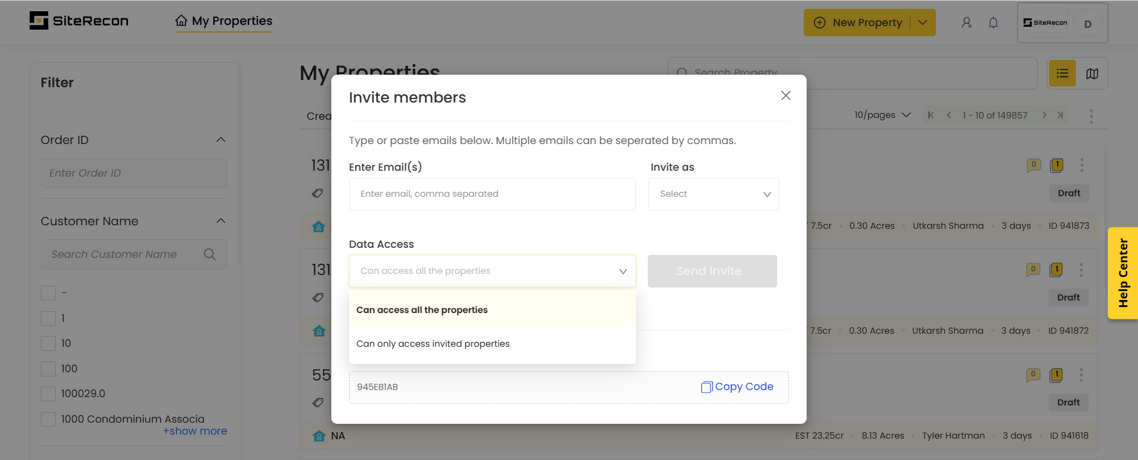Click the Copy Code icon
The width and height of the screenshot is (1138, 460).
(x=707, y=387)
